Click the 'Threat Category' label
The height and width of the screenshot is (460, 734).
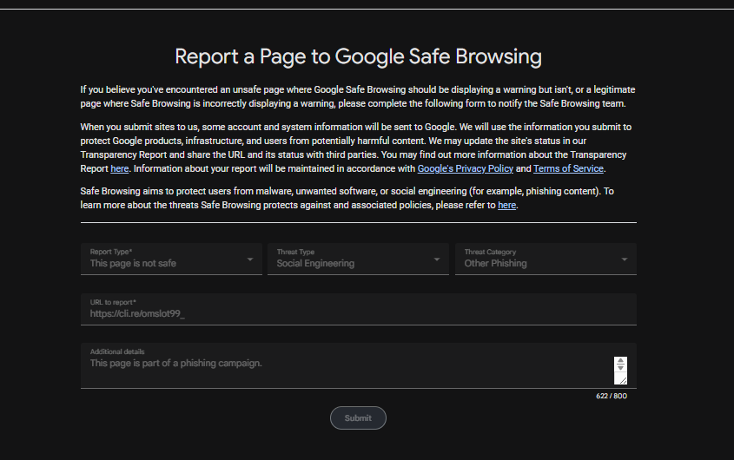pyautogui.click(x=490, y=252)
